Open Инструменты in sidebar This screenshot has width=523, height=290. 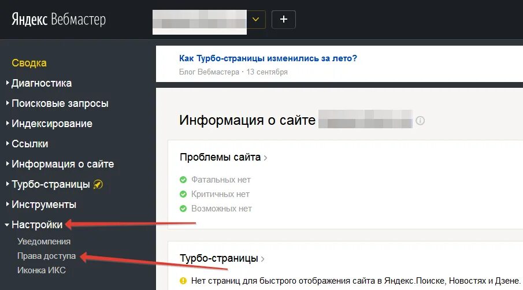click(x=44, y=205)
